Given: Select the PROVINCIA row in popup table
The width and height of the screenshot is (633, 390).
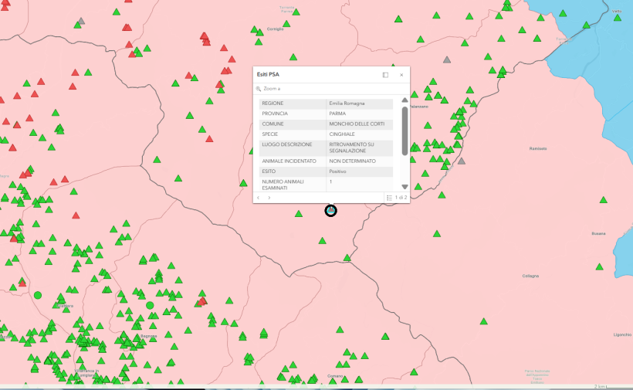Looking at the screenshot, I should [326, 114].
